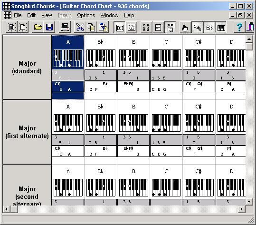The height and width of the screenshot is (225, 256).
Task: Select Bb keyboard diagram in Major standard row
Action: (101, 59)
